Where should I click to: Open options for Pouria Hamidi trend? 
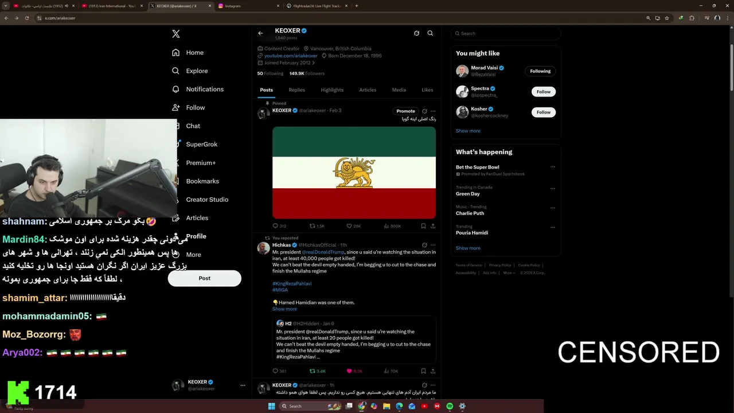553,227
